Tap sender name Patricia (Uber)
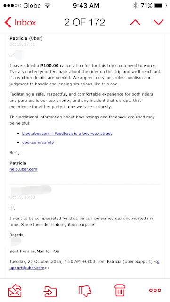 [x=26, y=38]
